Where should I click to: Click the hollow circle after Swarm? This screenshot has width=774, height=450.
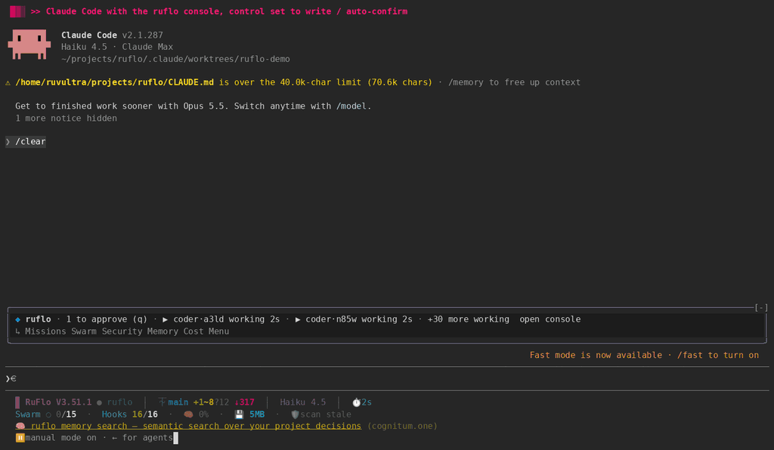coord(48,415)
